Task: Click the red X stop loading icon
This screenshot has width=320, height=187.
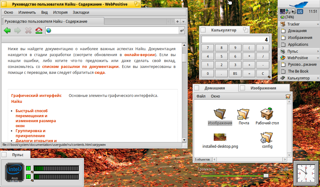Action: pos(28,31)
